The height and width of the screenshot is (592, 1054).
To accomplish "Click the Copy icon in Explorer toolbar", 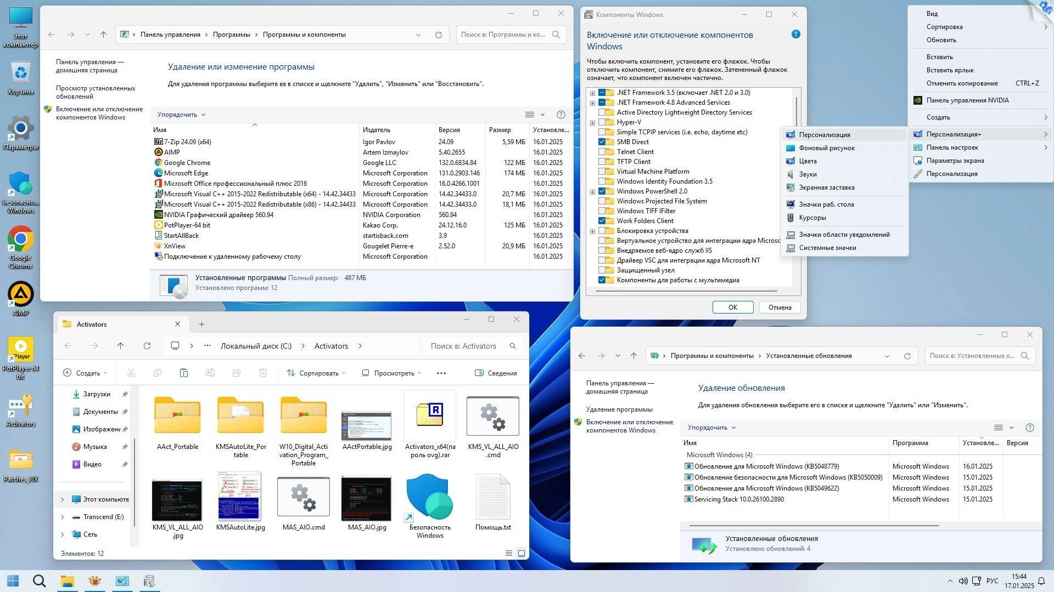I will pyautogui.click(x=158, y=373).
